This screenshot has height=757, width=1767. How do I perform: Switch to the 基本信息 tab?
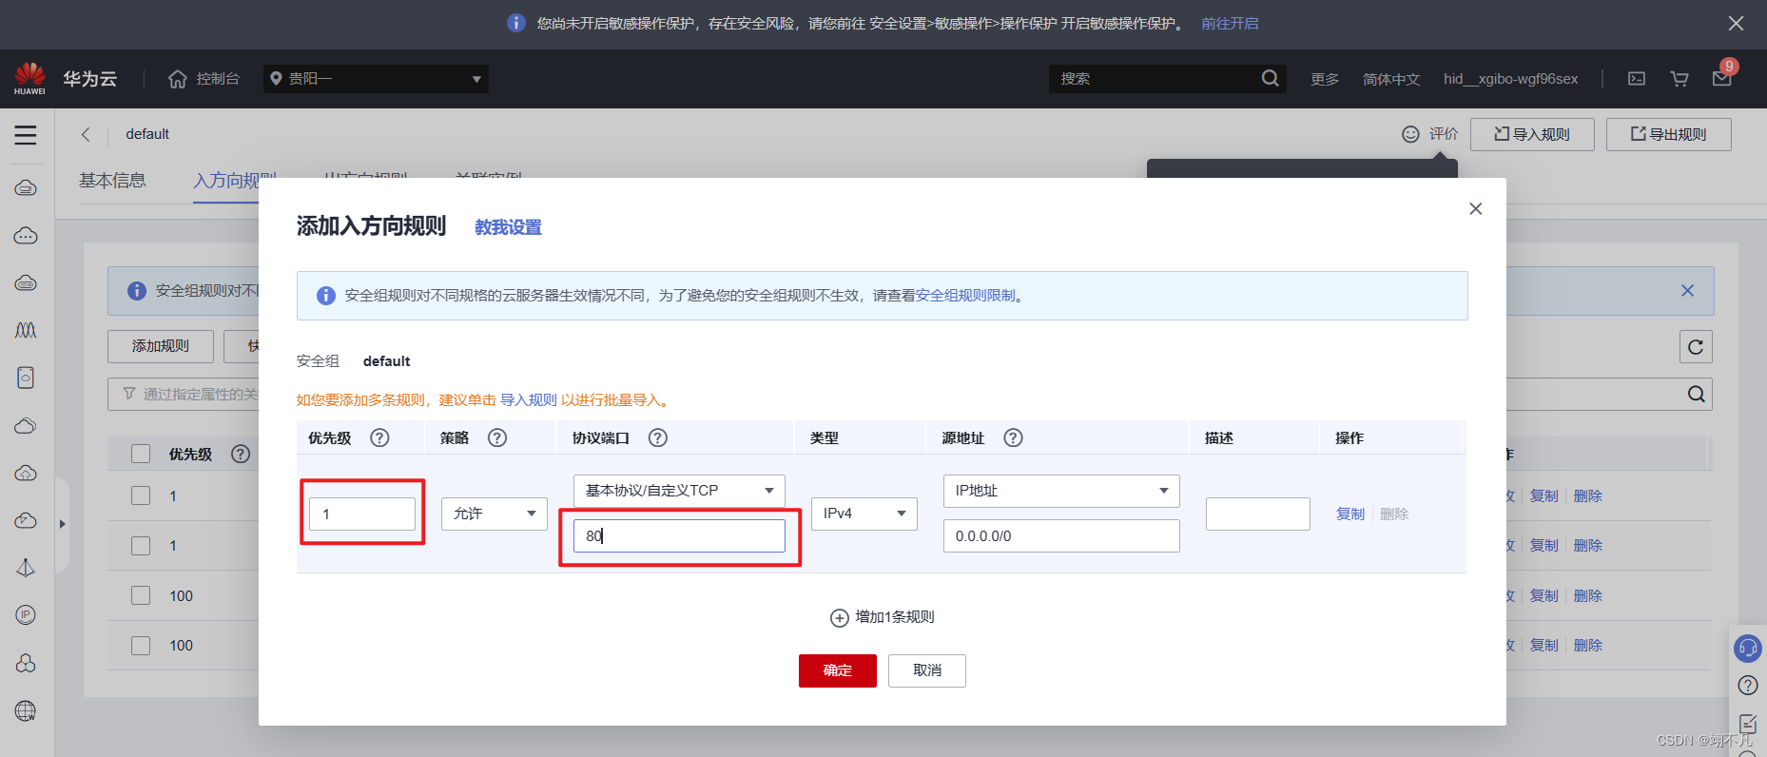112,181
